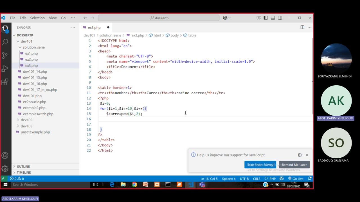Open the Explorer view in activity bar
The height and width of the screenshot is (202, 360).
coord(5,29)
